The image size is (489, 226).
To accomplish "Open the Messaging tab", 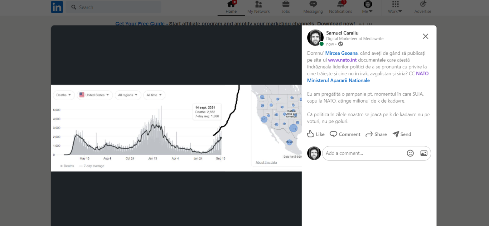I will click(313, 7).
